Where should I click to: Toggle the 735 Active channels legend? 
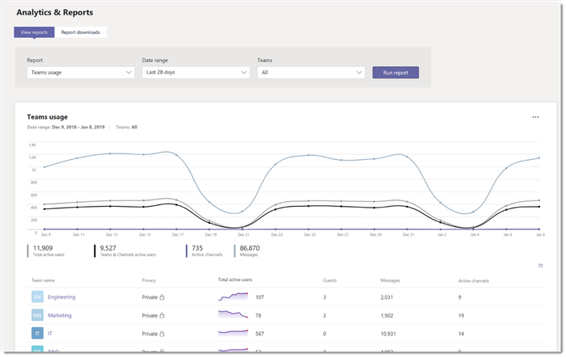coord(205,250)
